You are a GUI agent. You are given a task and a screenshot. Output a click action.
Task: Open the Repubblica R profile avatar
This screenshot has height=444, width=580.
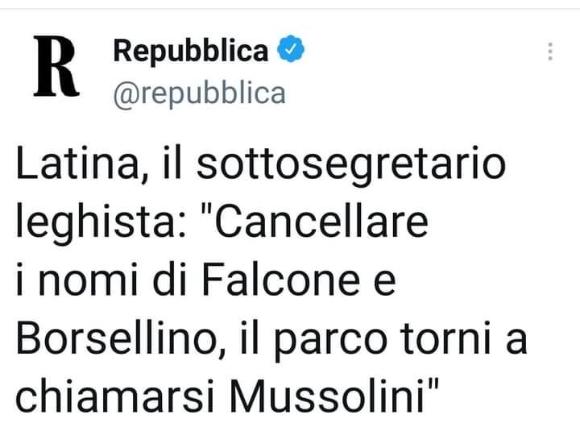pos(56,66)
